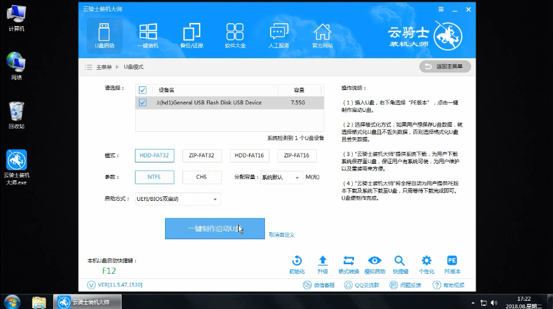This screenshot has width=553, height=309.
Task: Open the 分配容量 系统默认 dropdown
Action: pyautogui.click(x=282, y=177)
